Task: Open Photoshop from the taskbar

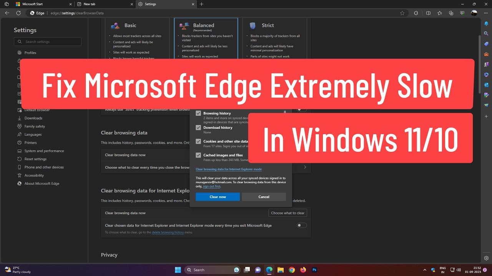Action: click(314, 270)
